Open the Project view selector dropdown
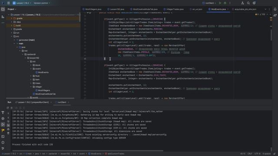Screen dimensions: 278x156 click(12, 9)
